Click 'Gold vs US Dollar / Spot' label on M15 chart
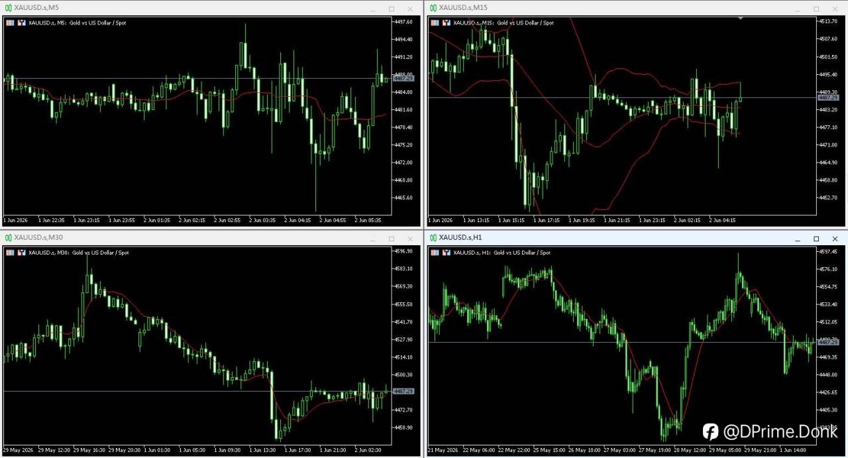 pos(525,23)
